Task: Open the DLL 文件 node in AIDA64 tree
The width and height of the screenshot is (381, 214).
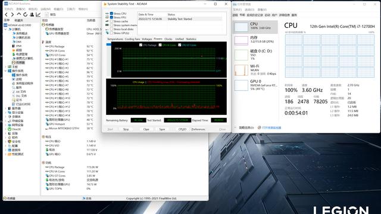Action: (x=21, y=96)
